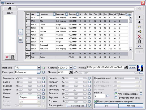Image resolution: width=146 pixels, height=110 pixels.
Task: Uncheck Показ цифровых значений настроек
Action: pyautogui.click(x=95, y=101)
